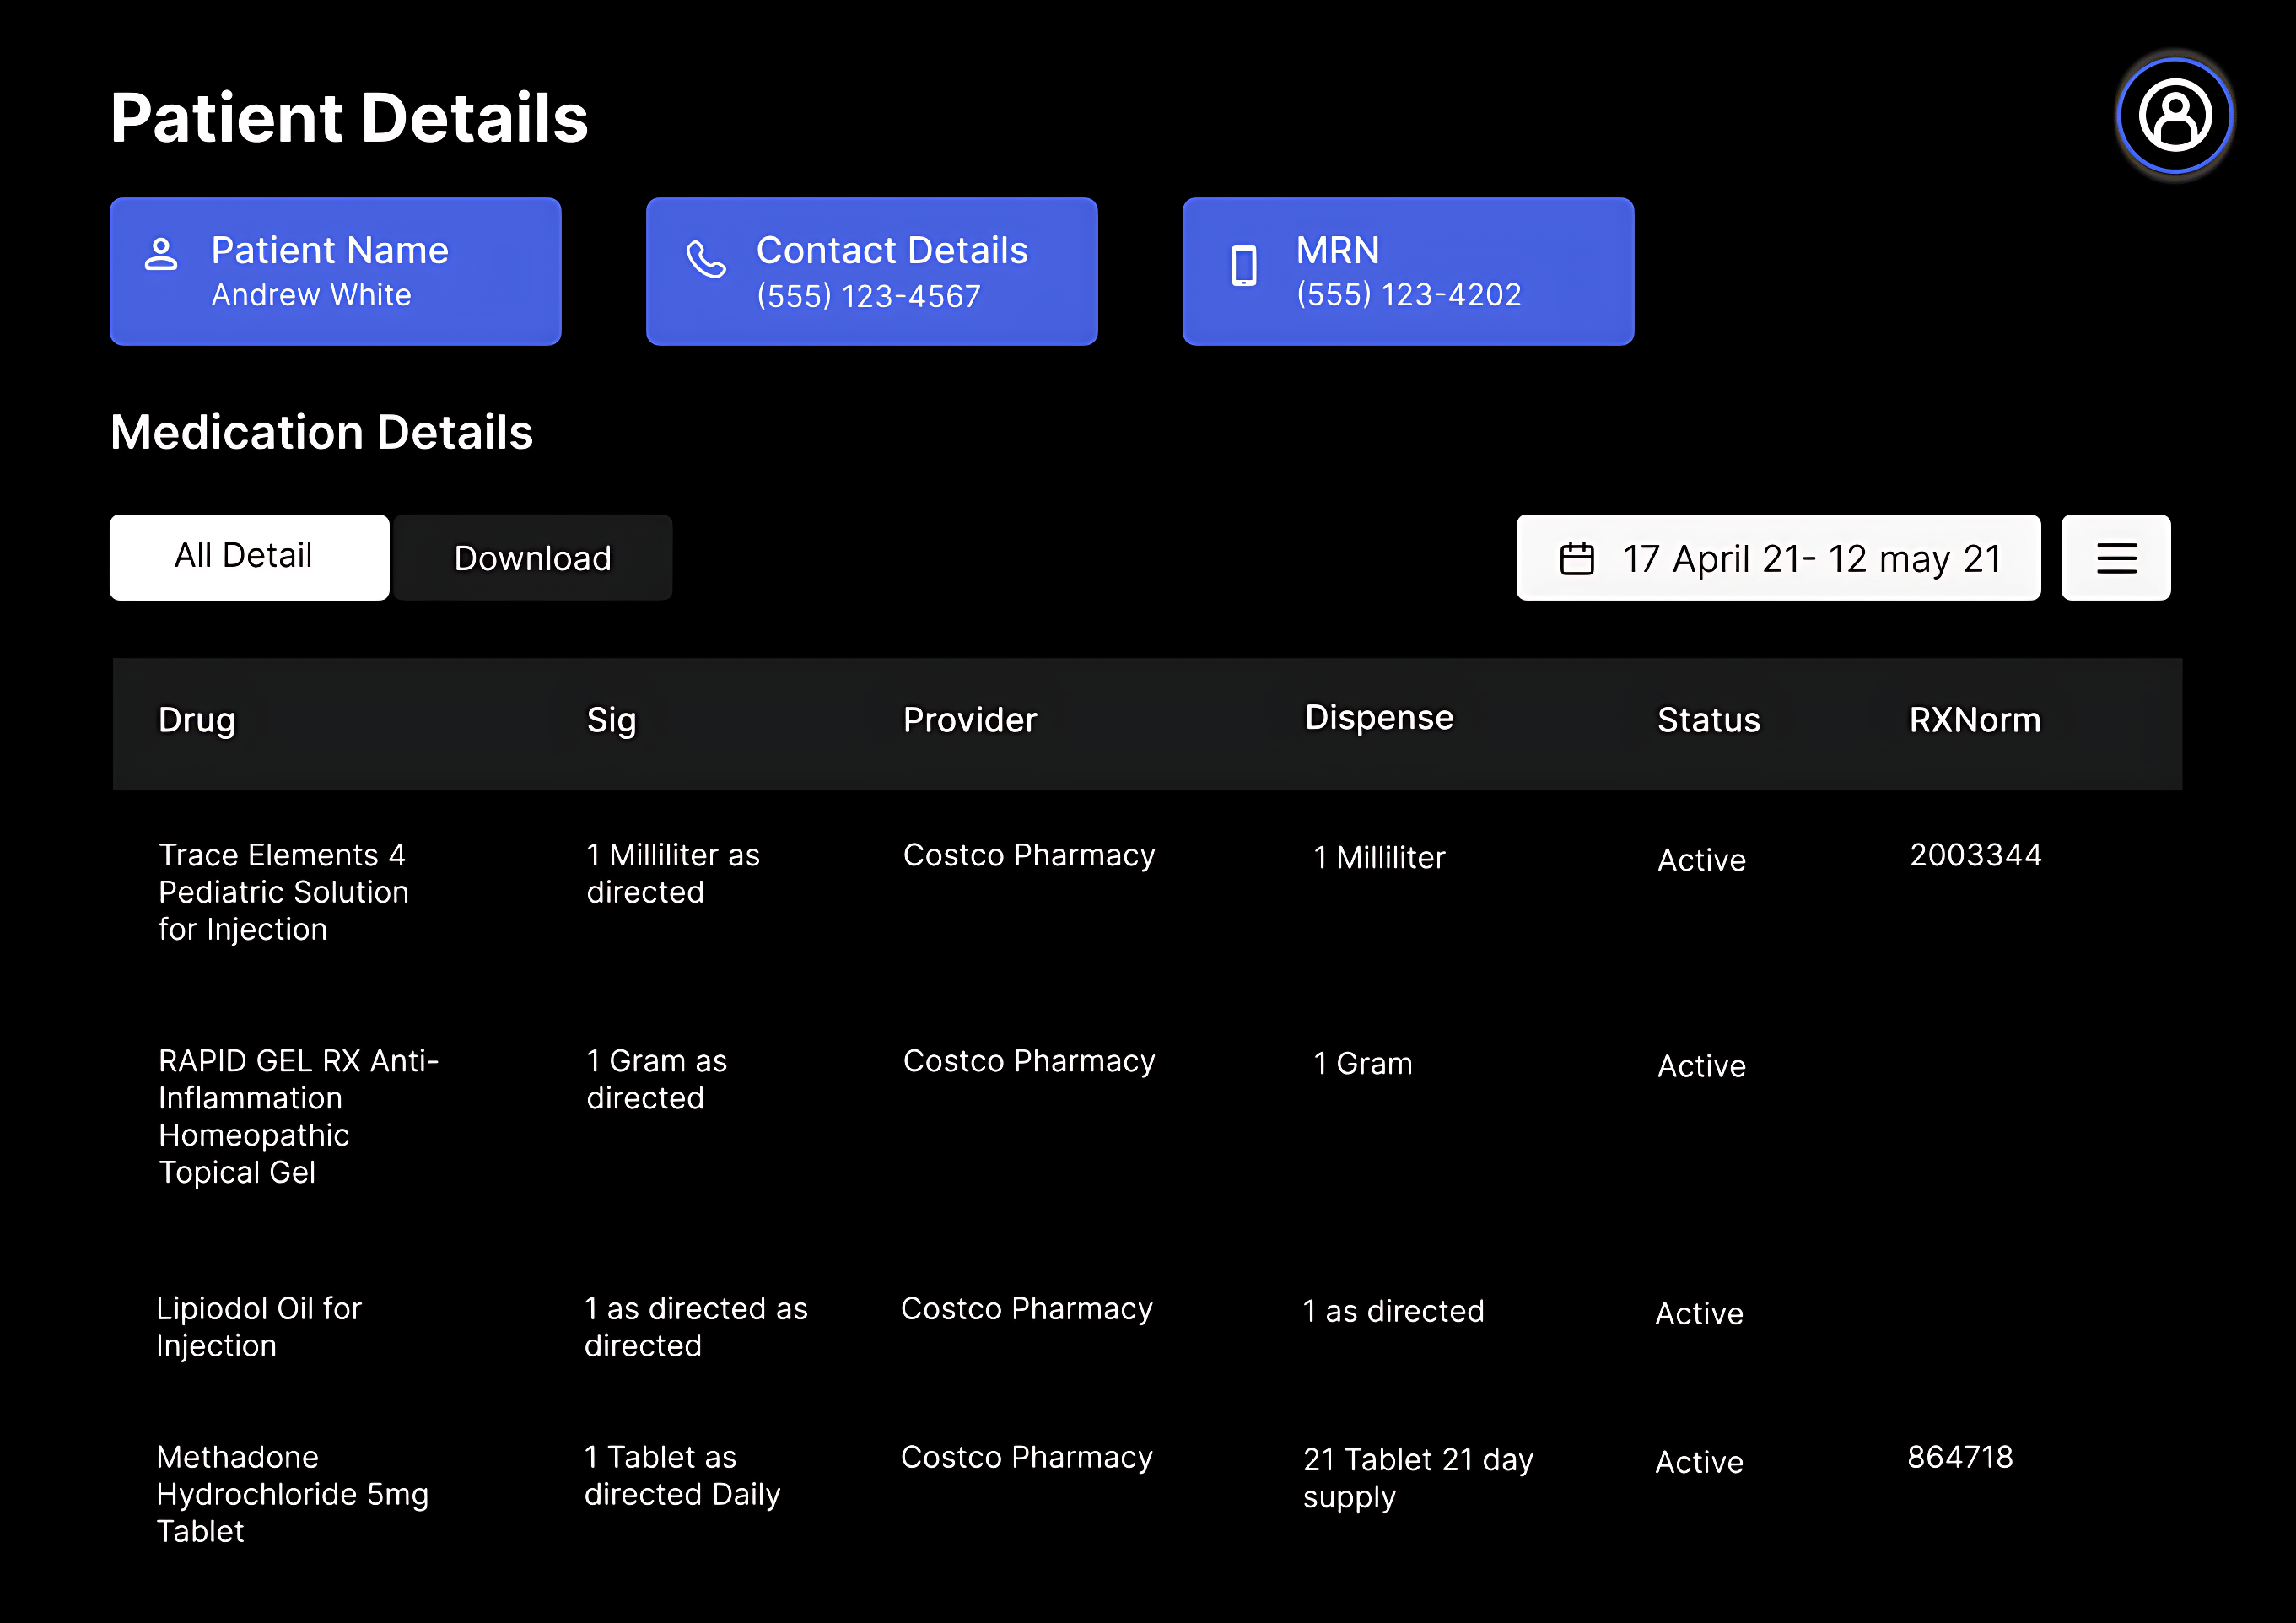
Task: Select the Contact Details card
Action: pyautogui.click(x=871, y=271)
